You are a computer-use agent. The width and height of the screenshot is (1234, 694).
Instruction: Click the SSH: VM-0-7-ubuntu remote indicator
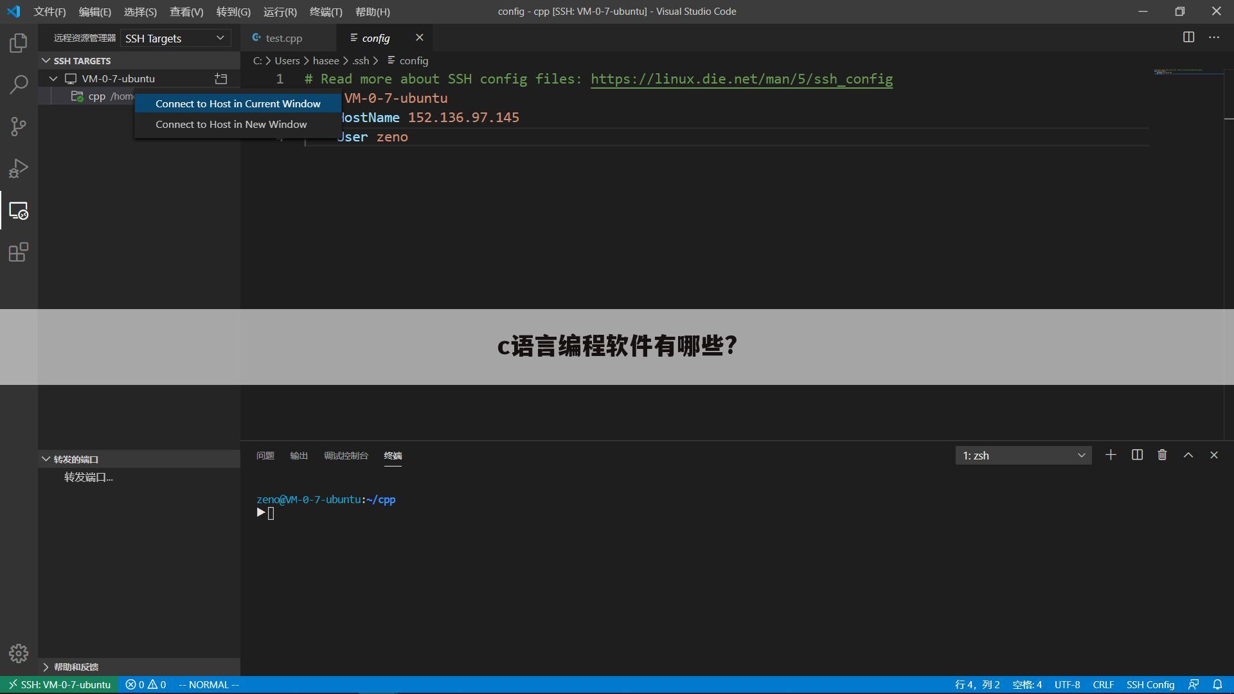pos(59,685)
